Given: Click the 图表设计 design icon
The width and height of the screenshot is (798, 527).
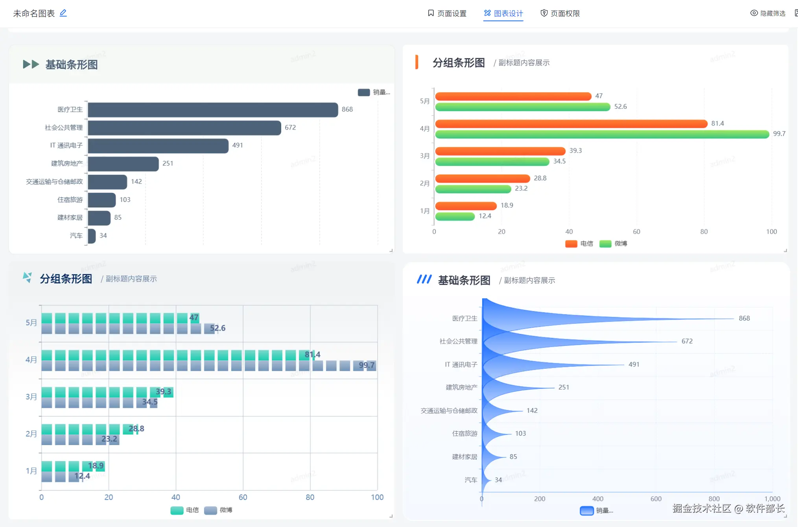Looking at the screenshot, I should (487, 13).
